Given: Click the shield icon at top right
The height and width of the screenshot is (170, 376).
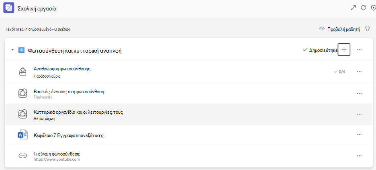Looking at the screenshot, I should [x=373, y=8].
